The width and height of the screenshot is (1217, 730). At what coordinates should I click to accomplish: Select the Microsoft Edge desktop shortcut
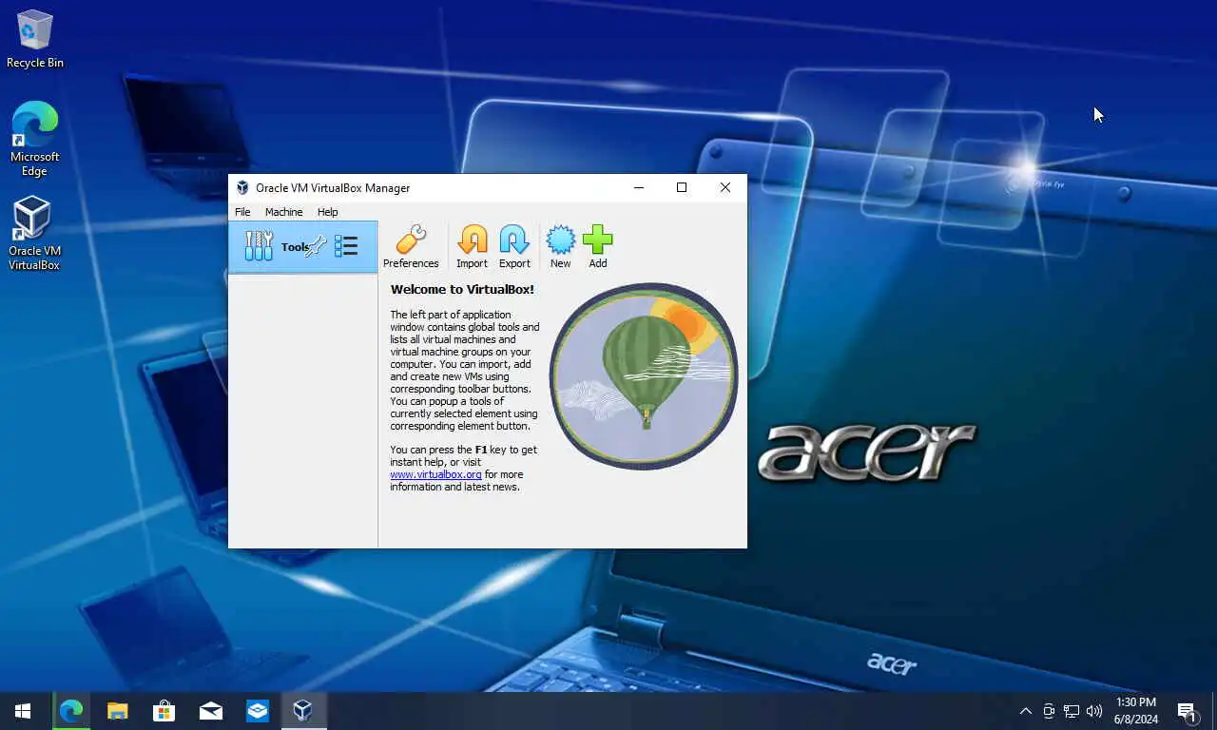click(x=34, y=139)
